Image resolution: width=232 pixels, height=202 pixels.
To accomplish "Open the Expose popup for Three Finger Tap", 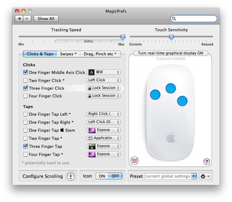I will click(104, 146).
